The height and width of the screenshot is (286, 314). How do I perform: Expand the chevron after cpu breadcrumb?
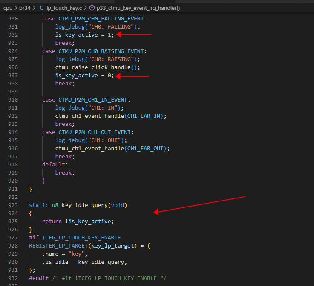tap(16, 8)
